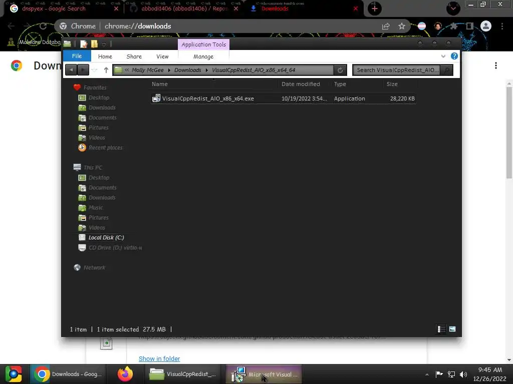513x384 pixels.
Task: Go up one folder level
Action: (106, 70)
